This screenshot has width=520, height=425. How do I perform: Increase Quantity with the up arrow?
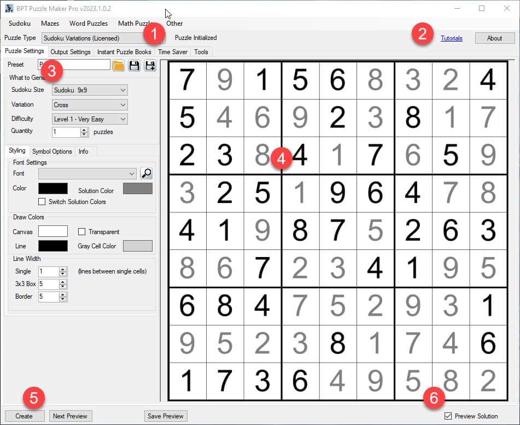84,130
